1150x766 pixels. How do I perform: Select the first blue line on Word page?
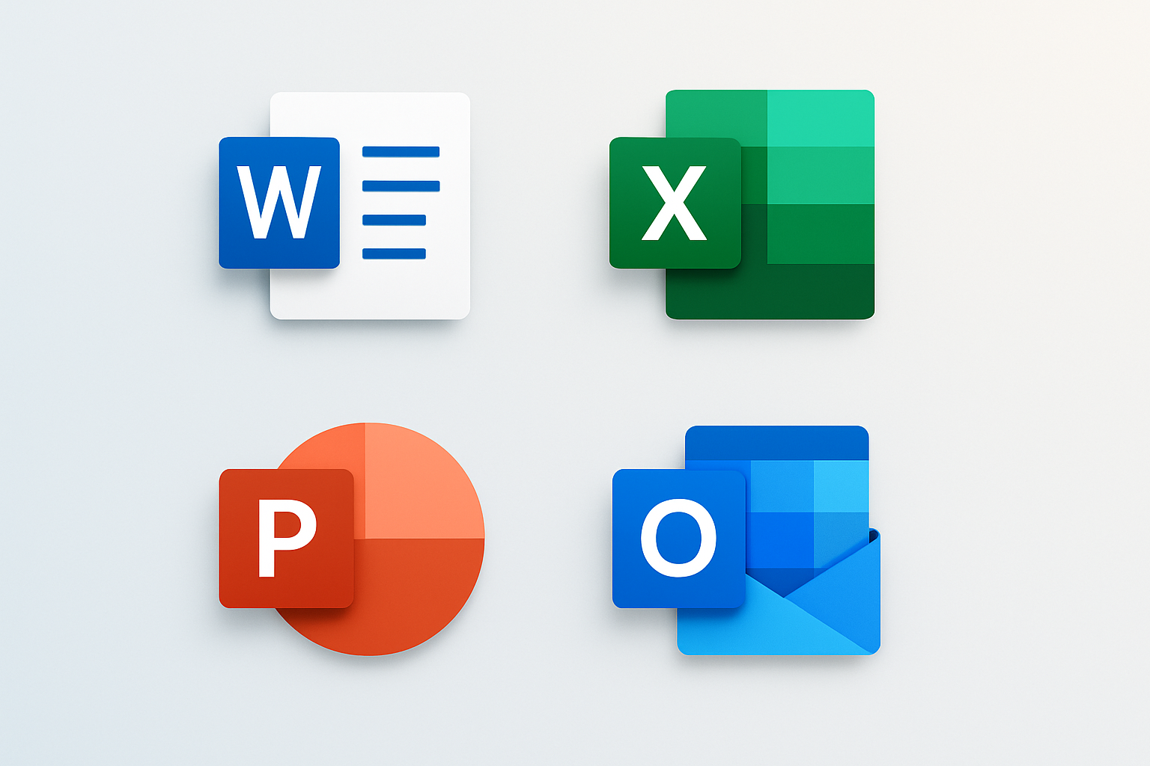click(401, 152)
